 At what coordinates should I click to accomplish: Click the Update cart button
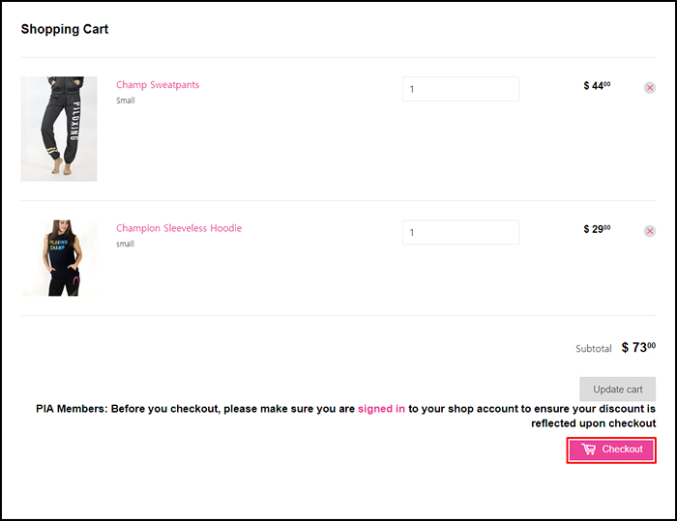[x=617, y=389]
